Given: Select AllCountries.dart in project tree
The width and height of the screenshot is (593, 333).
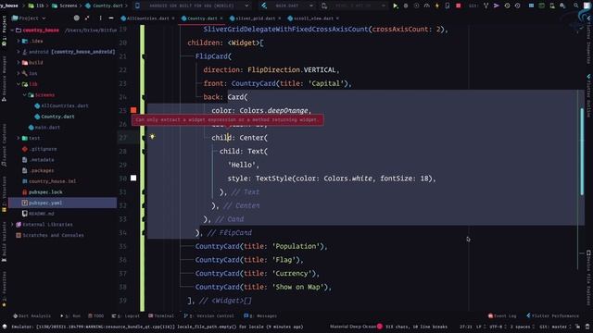Looking at the screenshot, I should tap(64, 105).
